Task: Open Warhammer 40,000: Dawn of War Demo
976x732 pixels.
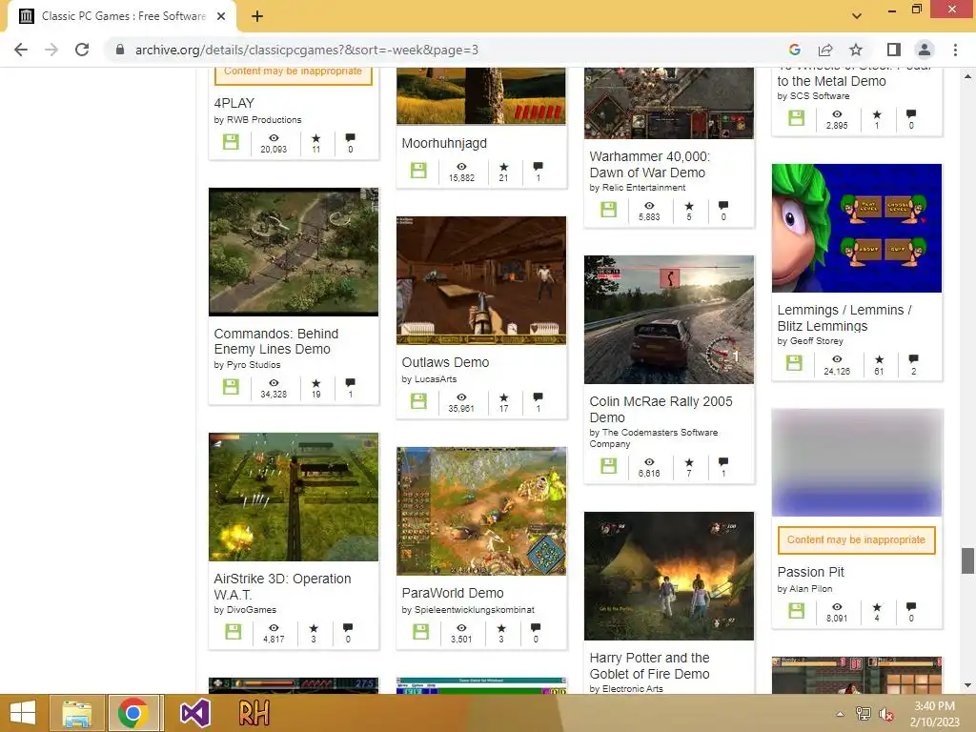Action: tap(650, 164)
